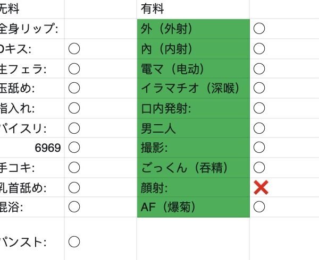Select the green 撮影: cell
The image size is (319, 260).
[192, 148]
